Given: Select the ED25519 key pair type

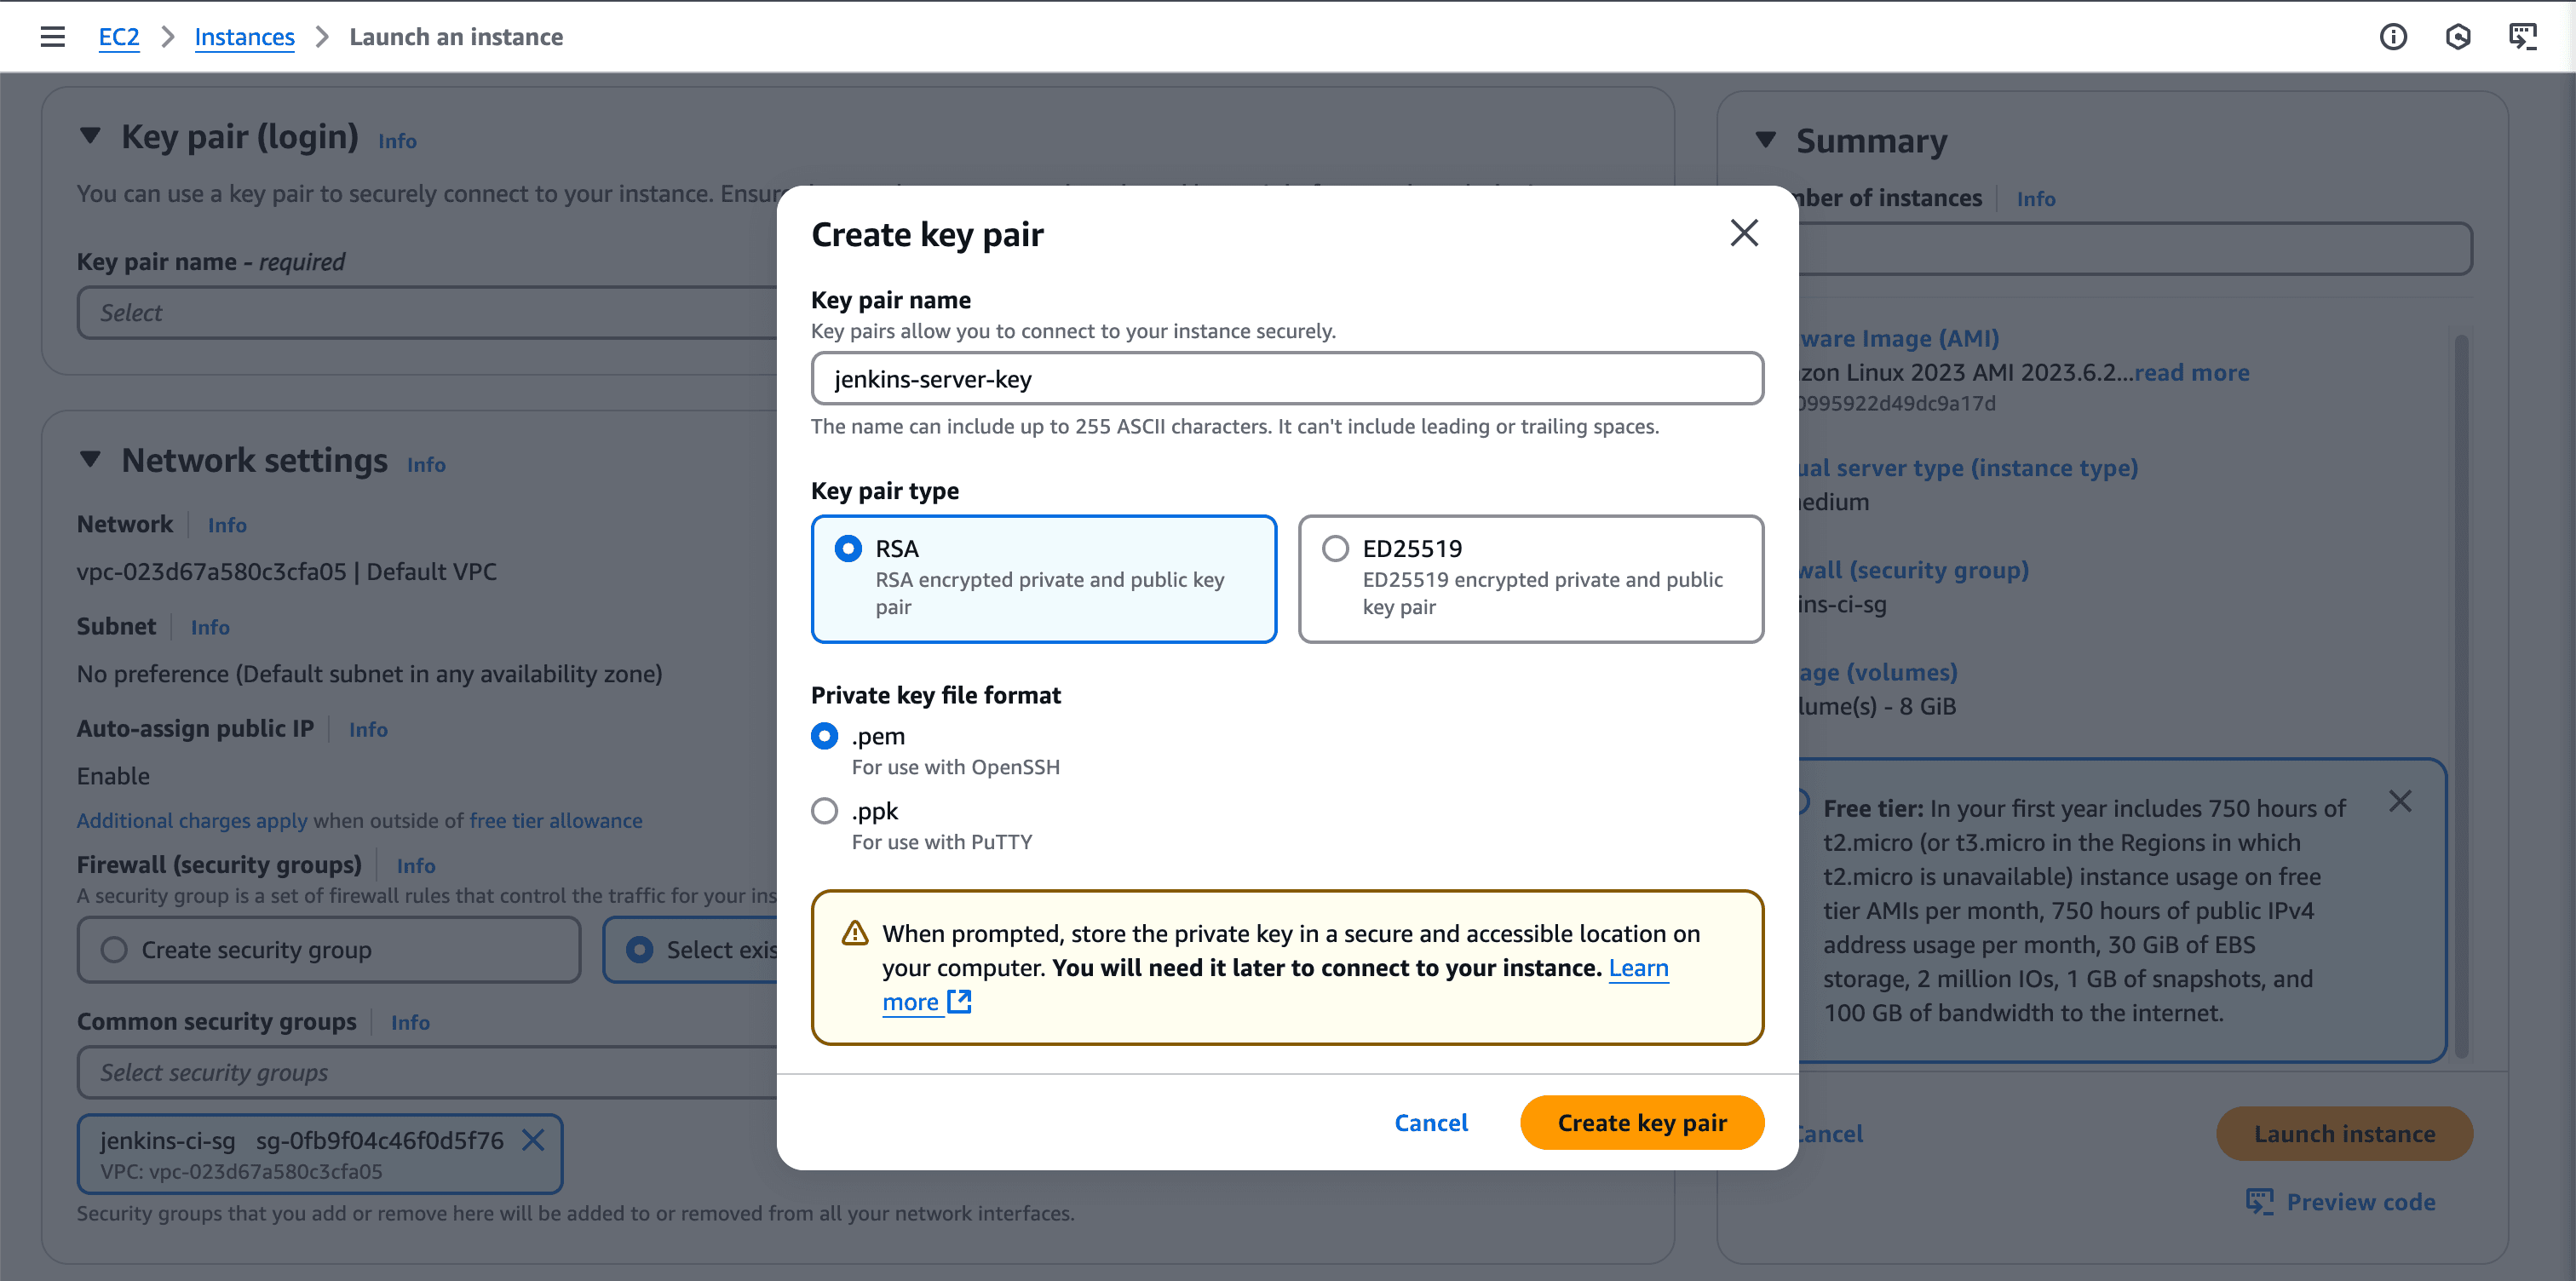Looking at the screenshot, I should pyautogui.click(x=1335, y=549).
